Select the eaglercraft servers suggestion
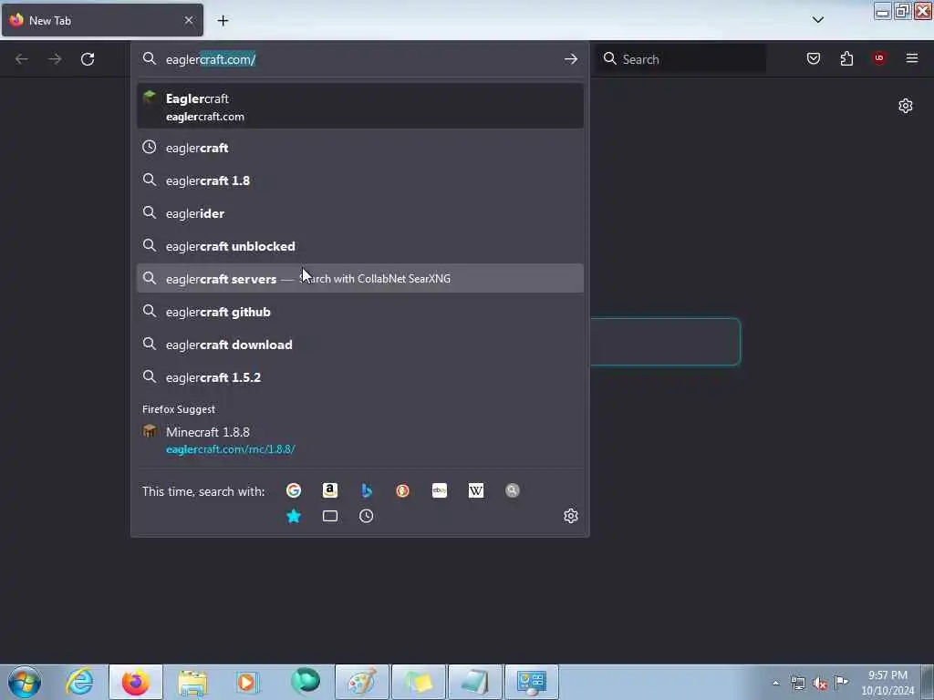Viewport: 934px width, 700px height. coord(359,279)
